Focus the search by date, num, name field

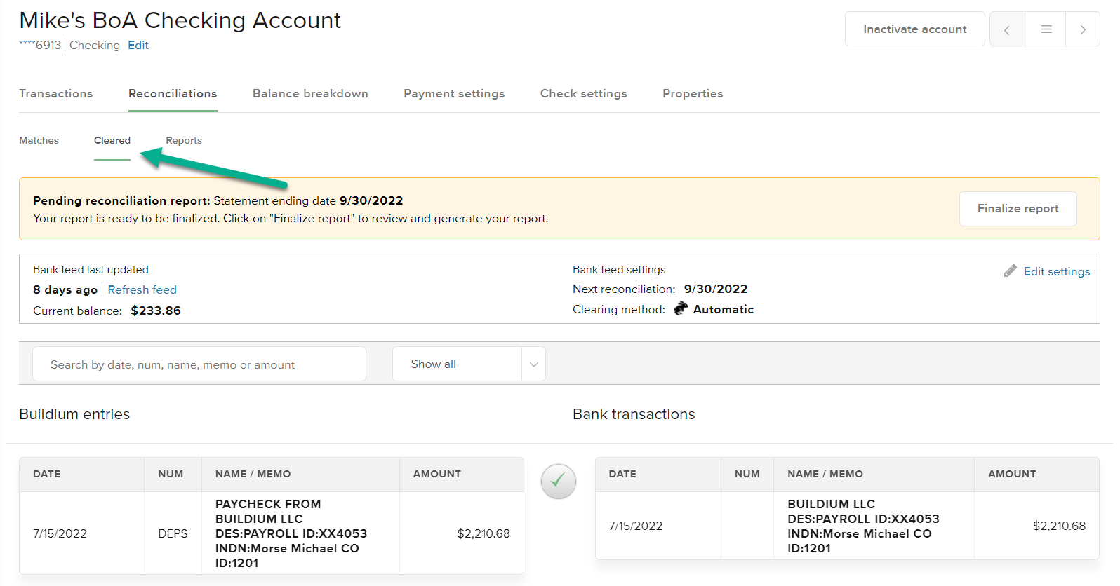click(x=199, y=364)
